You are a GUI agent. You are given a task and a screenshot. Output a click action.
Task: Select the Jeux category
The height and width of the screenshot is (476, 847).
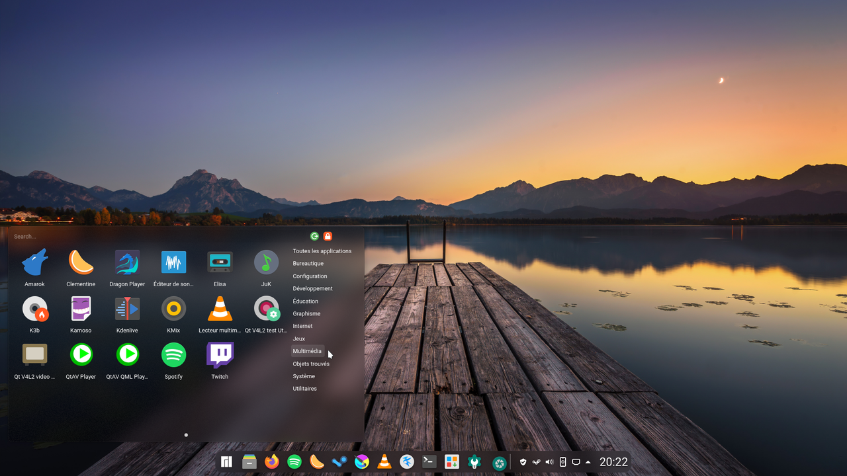coord(299,338)
